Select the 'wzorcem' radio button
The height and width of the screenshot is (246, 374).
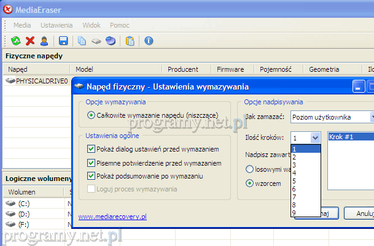(249, 183)
